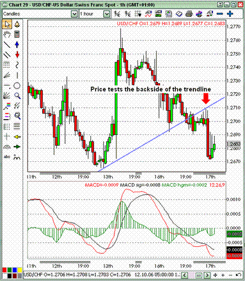Pick the green color swatch
Screen dimensions: 245x281
[10, 270]
